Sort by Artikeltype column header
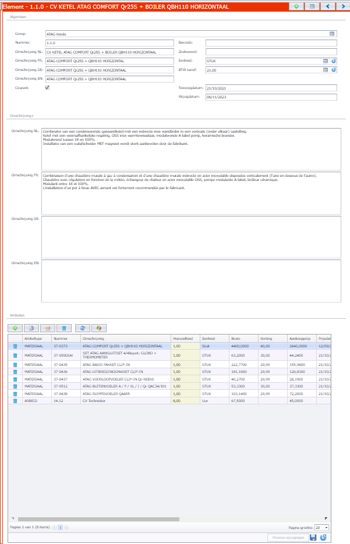 click(x=37, y=338)
